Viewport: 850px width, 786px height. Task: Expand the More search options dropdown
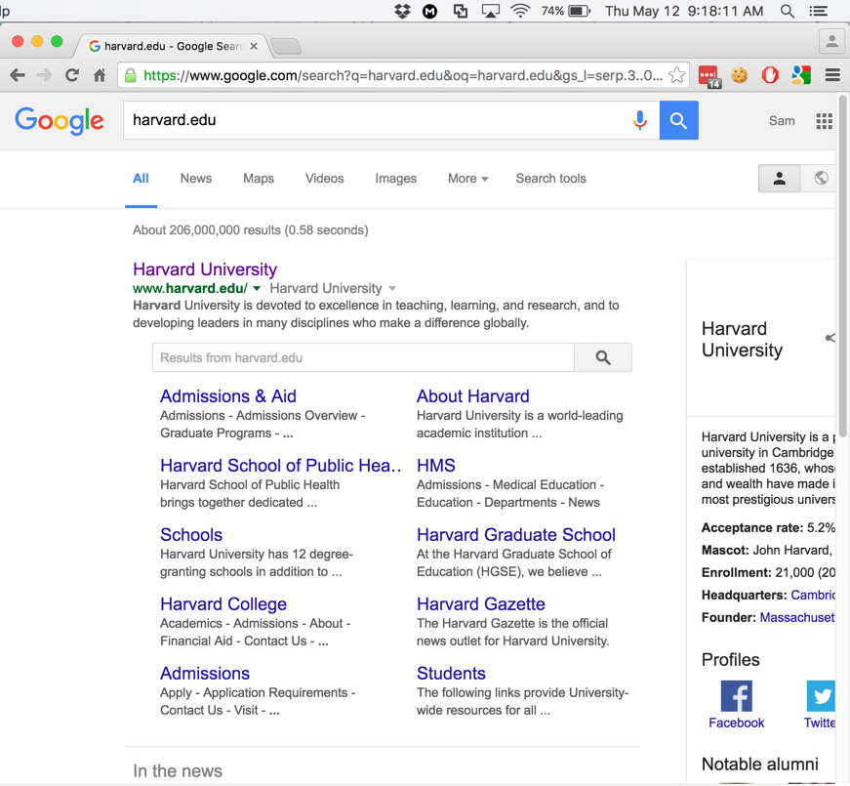pyautogui.click(x=467, y=179)
